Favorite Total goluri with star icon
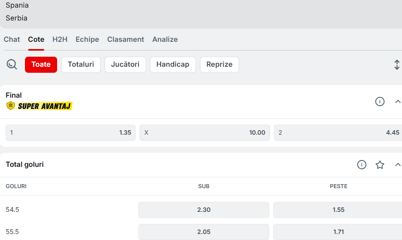402x240 pixels. click(380, 164)
